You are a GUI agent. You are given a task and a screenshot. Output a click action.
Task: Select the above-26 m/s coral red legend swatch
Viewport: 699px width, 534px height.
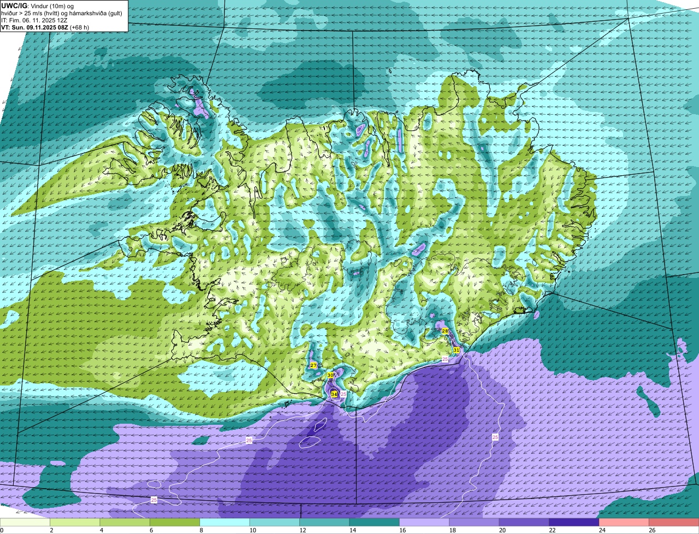[x=674, y=523]
